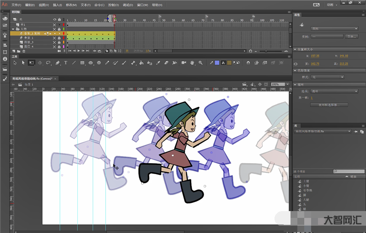Choose the Oval tool

91,63
